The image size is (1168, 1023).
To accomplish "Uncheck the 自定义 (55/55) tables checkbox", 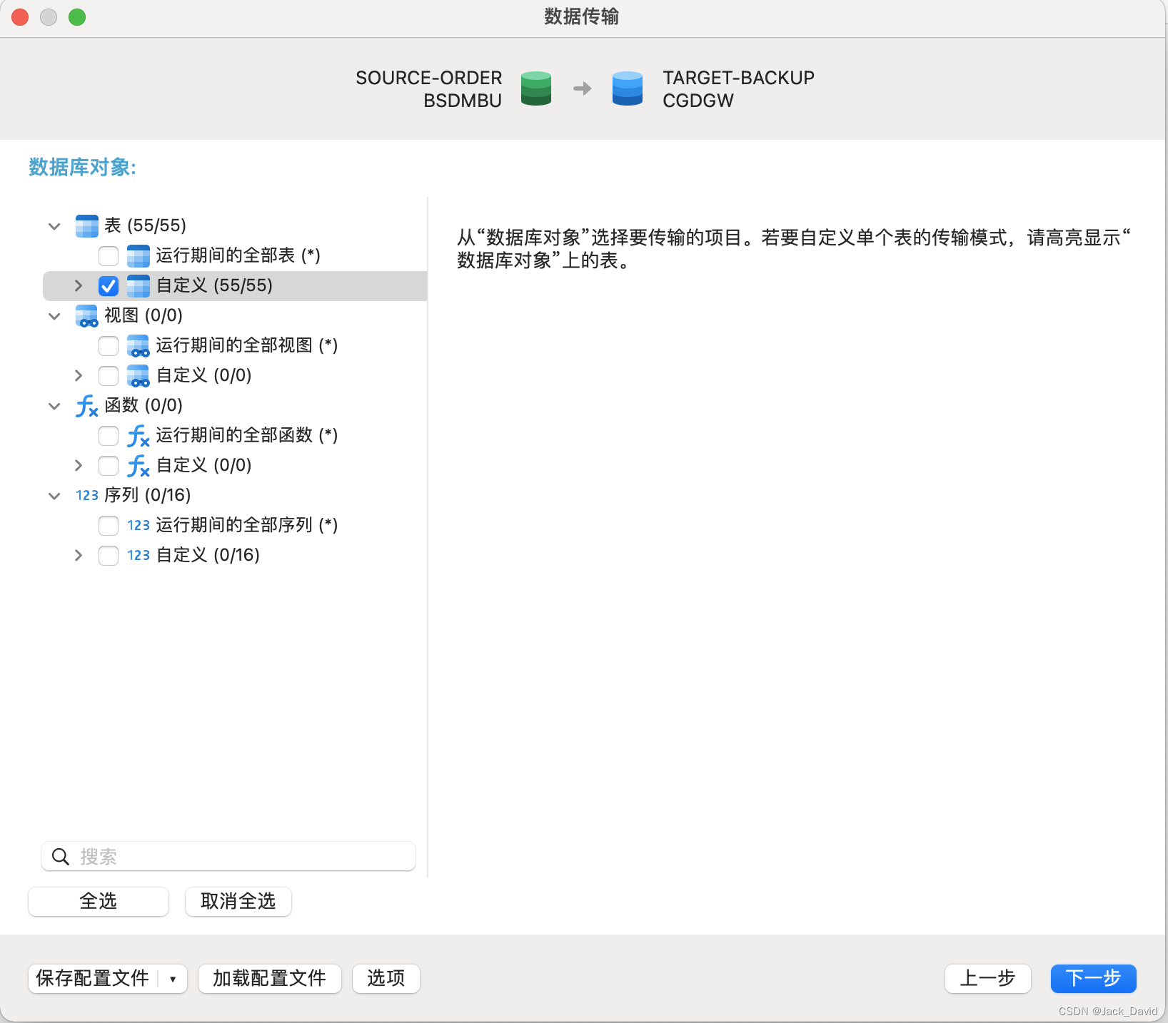I will tap(109, 286).
